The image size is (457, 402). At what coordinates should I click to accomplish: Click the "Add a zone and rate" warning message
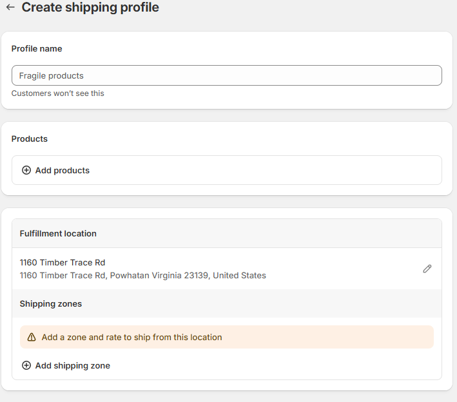pos(131,337)
